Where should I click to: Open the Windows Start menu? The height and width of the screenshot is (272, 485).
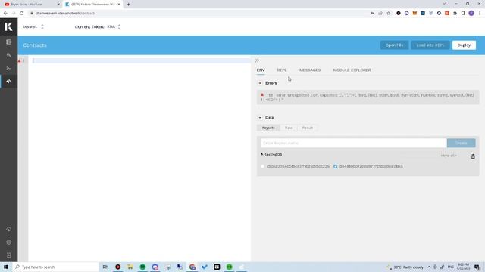click(6, 267)
